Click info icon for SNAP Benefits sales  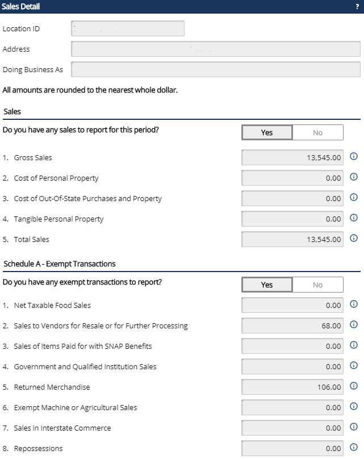coord(354,345)
